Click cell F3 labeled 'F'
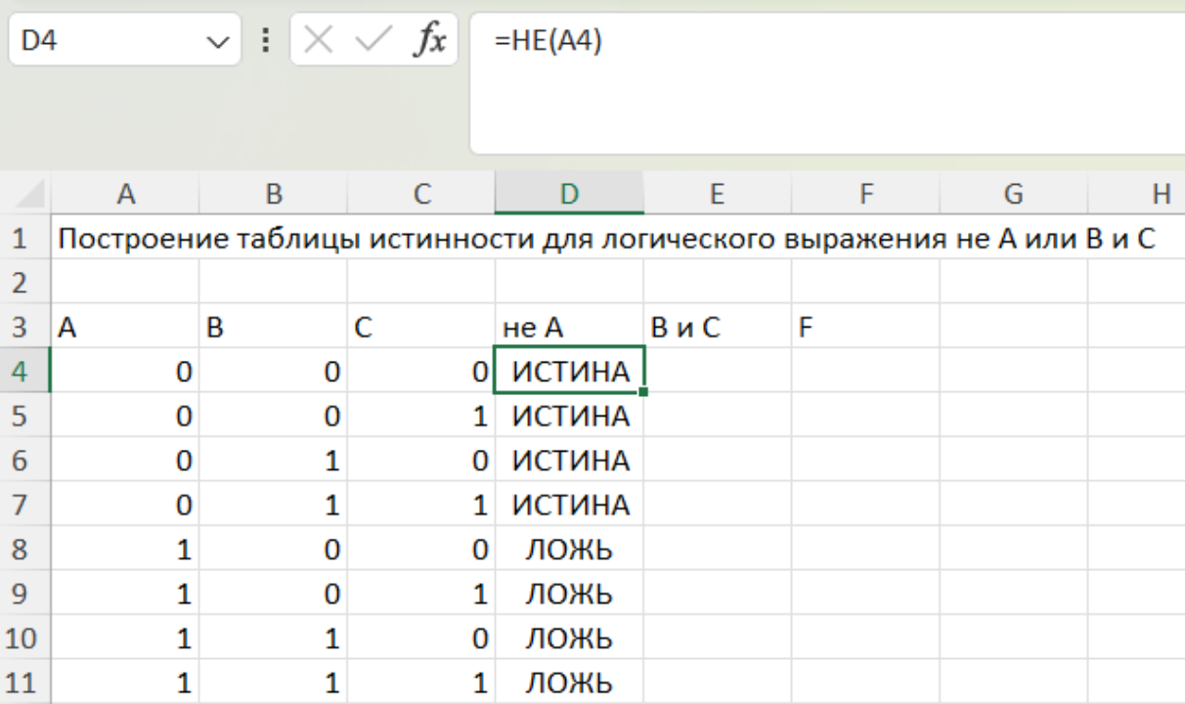This screenshot has width=1185, height=704. 865,327
